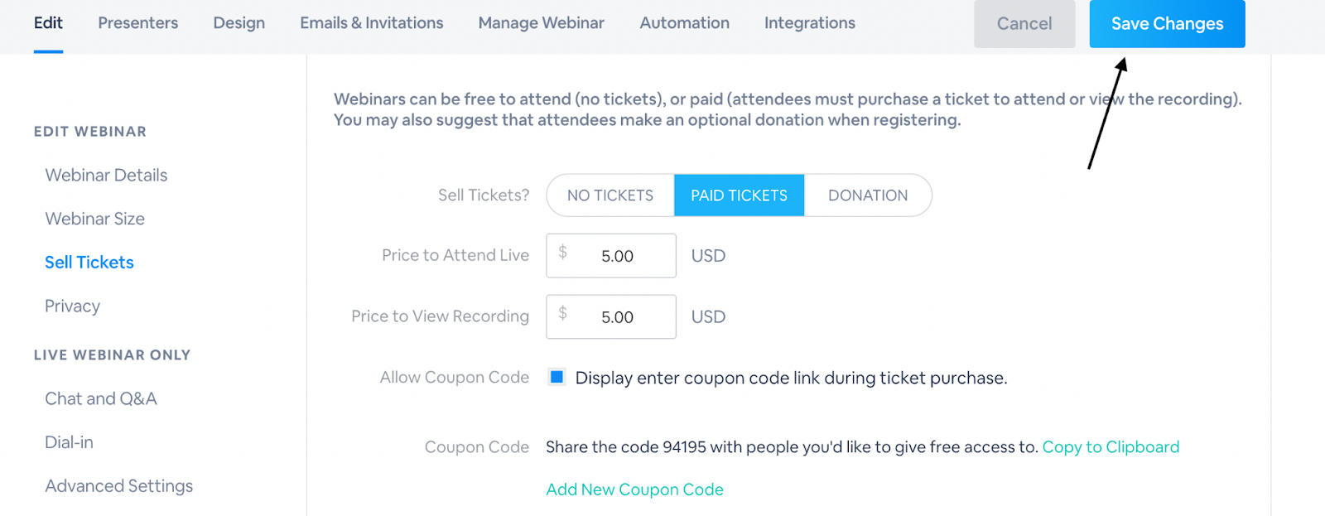This screenshot has width=1325, height=516.
Task: Click the Price to Attend Live field
Action: [x=617, y=256]
